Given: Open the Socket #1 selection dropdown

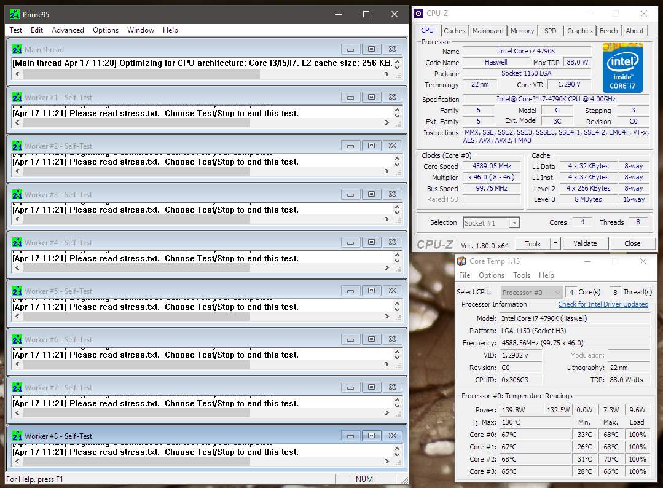Looking at the screenshot, I should point(492,223).
